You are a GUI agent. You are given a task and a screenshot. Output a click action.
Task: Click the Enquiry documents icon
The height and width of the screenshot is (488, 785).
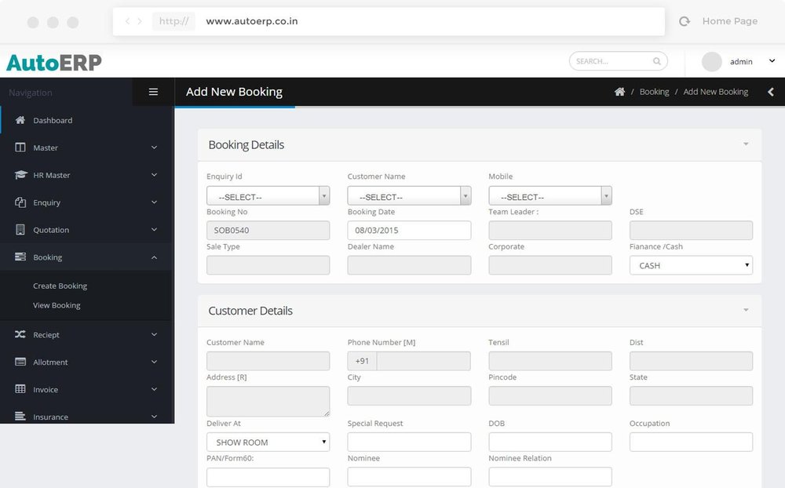click(20, 202)
